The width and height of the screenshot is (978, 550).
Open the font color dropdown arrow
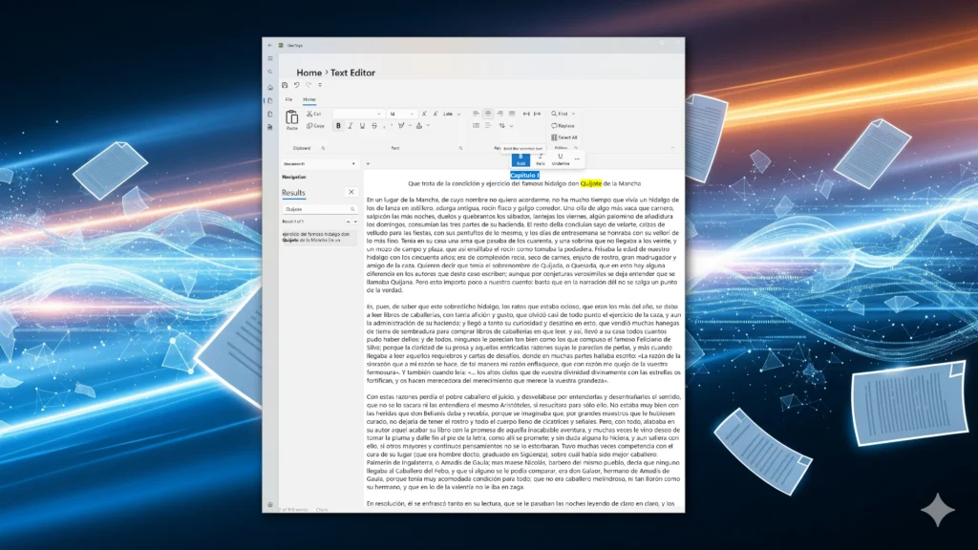coord(429,125)
